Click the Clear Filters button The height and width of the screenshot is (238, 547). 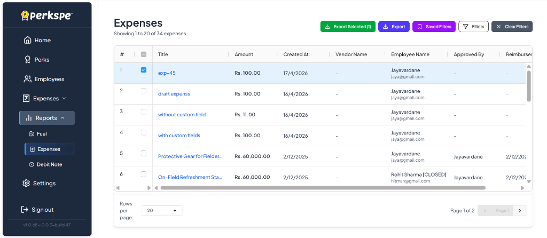512,27
